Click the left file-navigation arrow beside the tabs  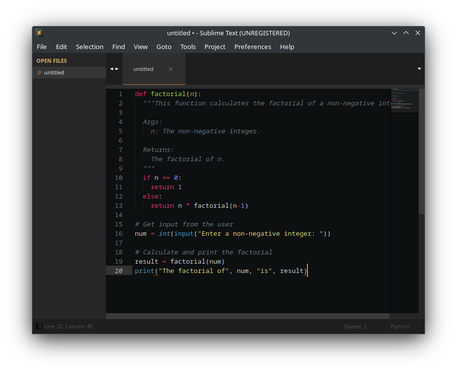111,69
